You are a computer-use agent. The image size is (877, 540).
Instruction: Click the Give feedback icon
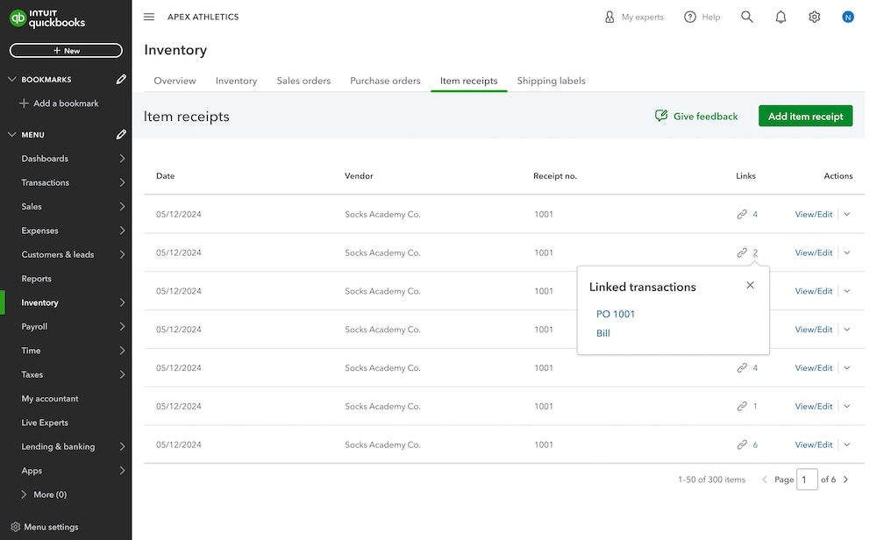(662, 115)
